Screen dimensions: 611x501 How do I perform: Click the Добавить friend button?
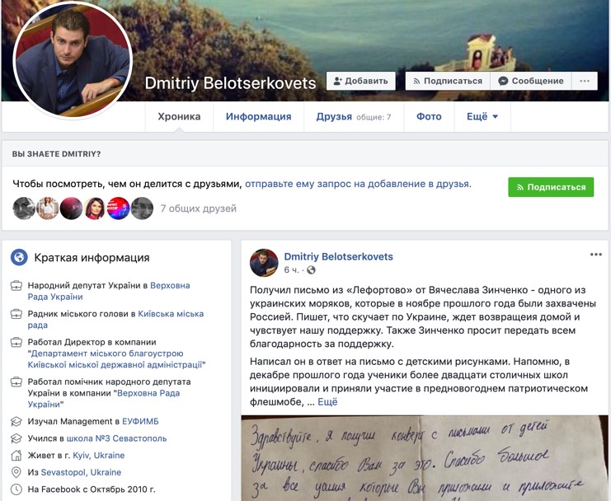pos(361,81)
